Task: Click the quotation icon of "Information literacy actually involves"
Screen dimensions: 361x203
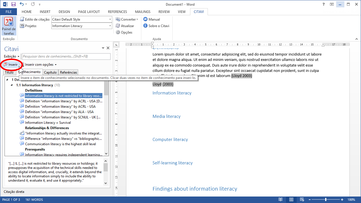Action: [22, 133]
